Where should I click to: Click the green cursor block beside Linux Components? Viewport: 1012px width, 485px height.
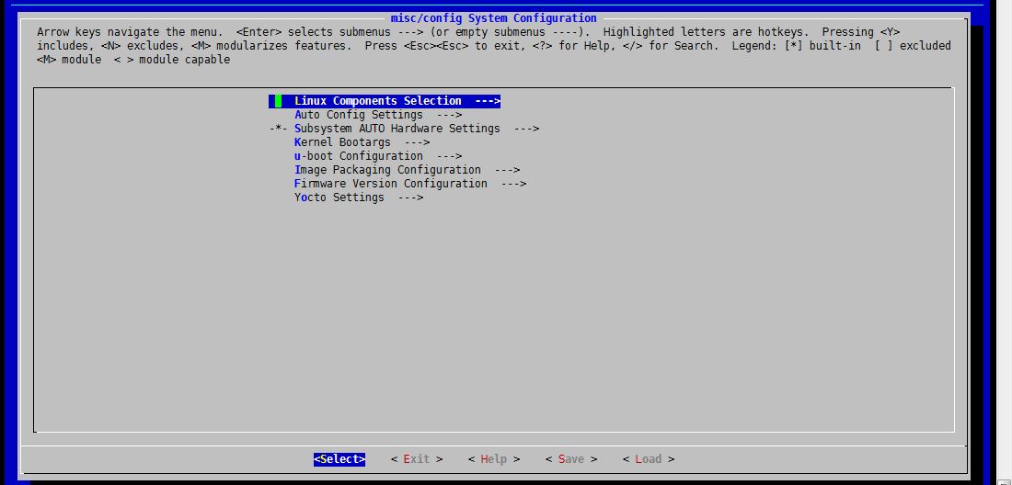pos(278,101)
